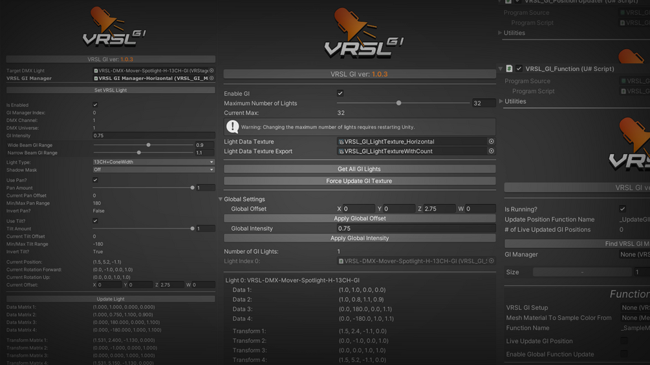
Task: Toggle the Use Pan? checkbox
Action: pyautogui.click(x=95, y=180)
